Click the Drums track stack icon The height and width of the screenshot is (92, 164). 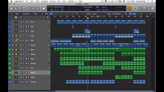click(x=16, y=45)
